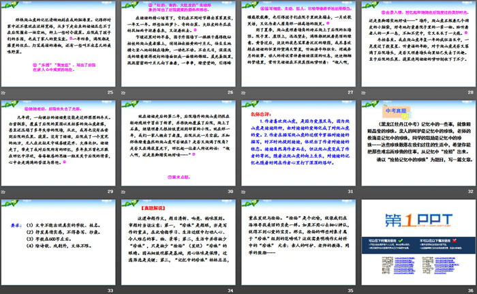Click the animation star icon under slide 27
477x294 pixels.
244,93
